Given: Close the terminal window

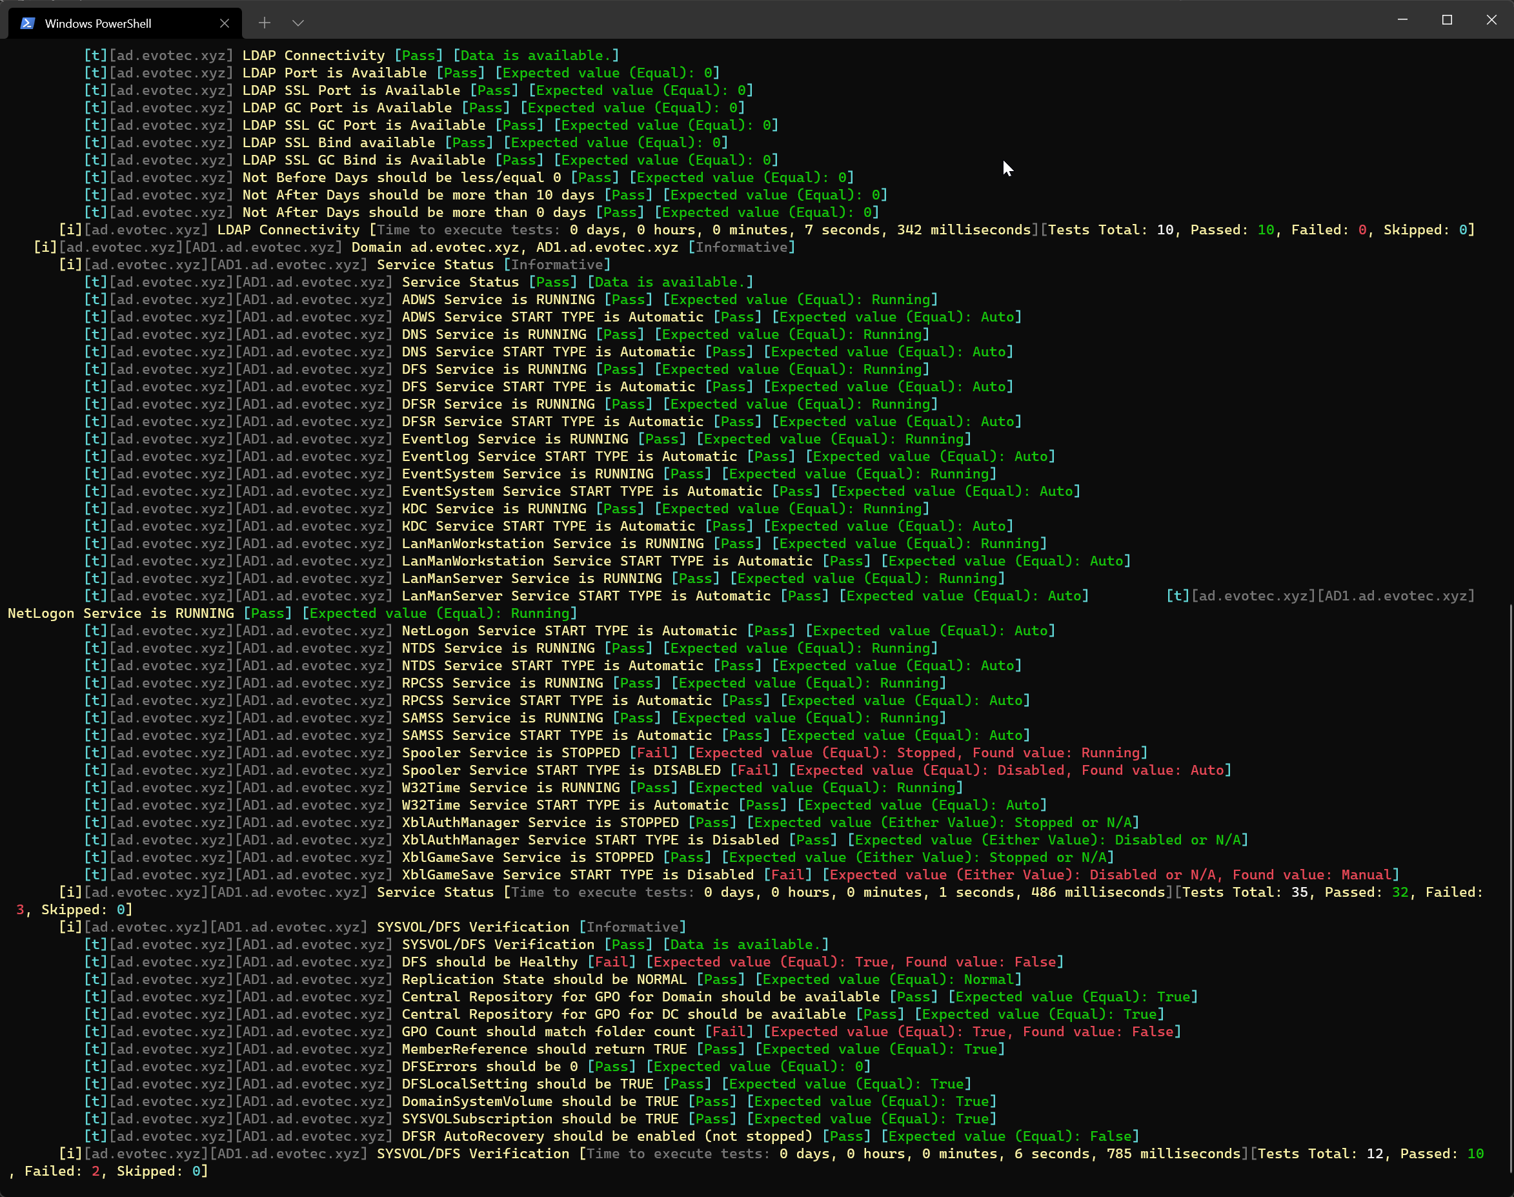Looking at the screenshot, I should pos(1491,19).
